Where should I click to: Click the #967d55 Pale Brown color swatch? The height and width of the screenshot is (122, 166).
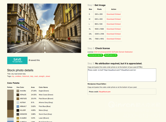[18, 99]
